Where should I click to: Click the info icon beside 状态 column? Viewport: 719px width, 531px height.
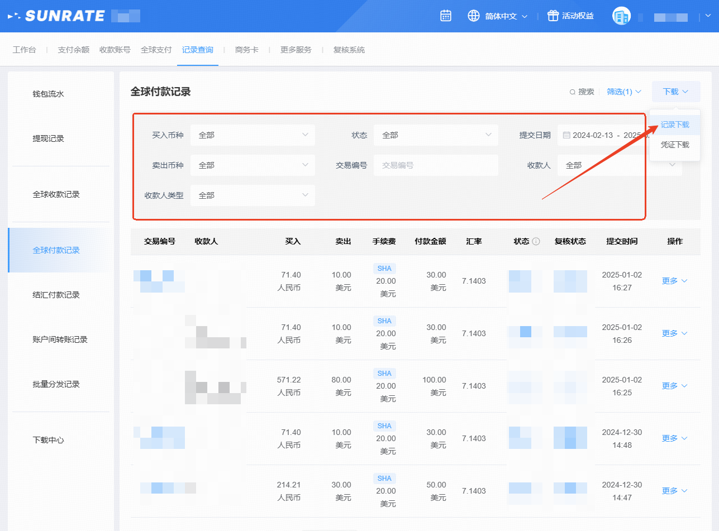pos(536,242)
